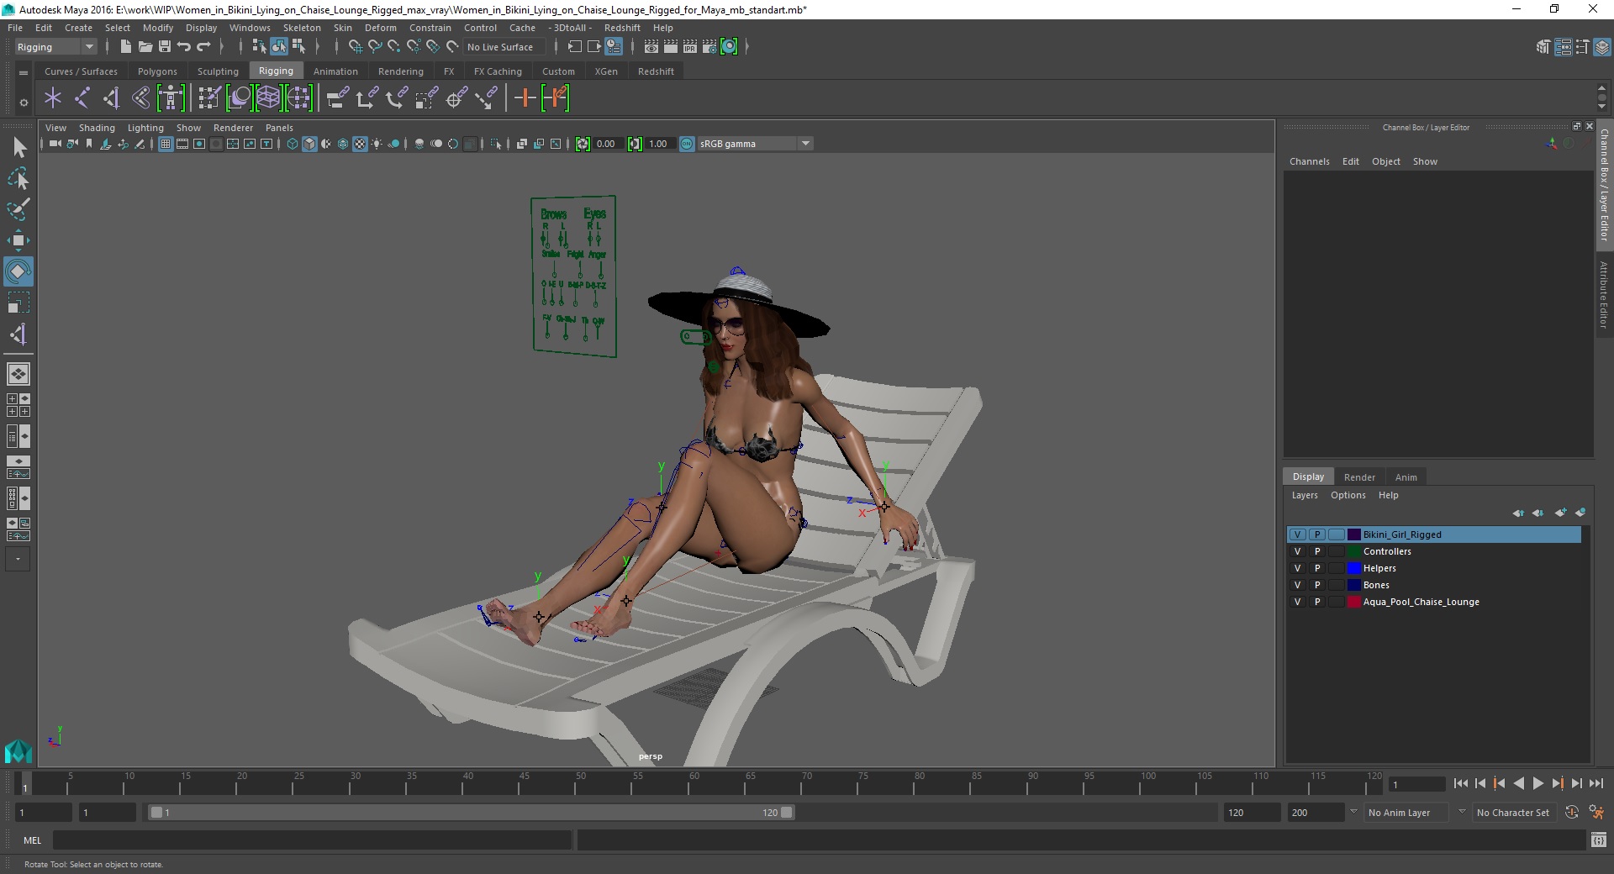Open the sRGB gamma color space dropdown

(755, 144)
